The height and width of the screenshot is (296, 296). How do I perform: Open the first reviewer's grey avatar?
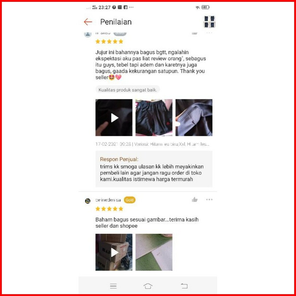click(88, 34)
